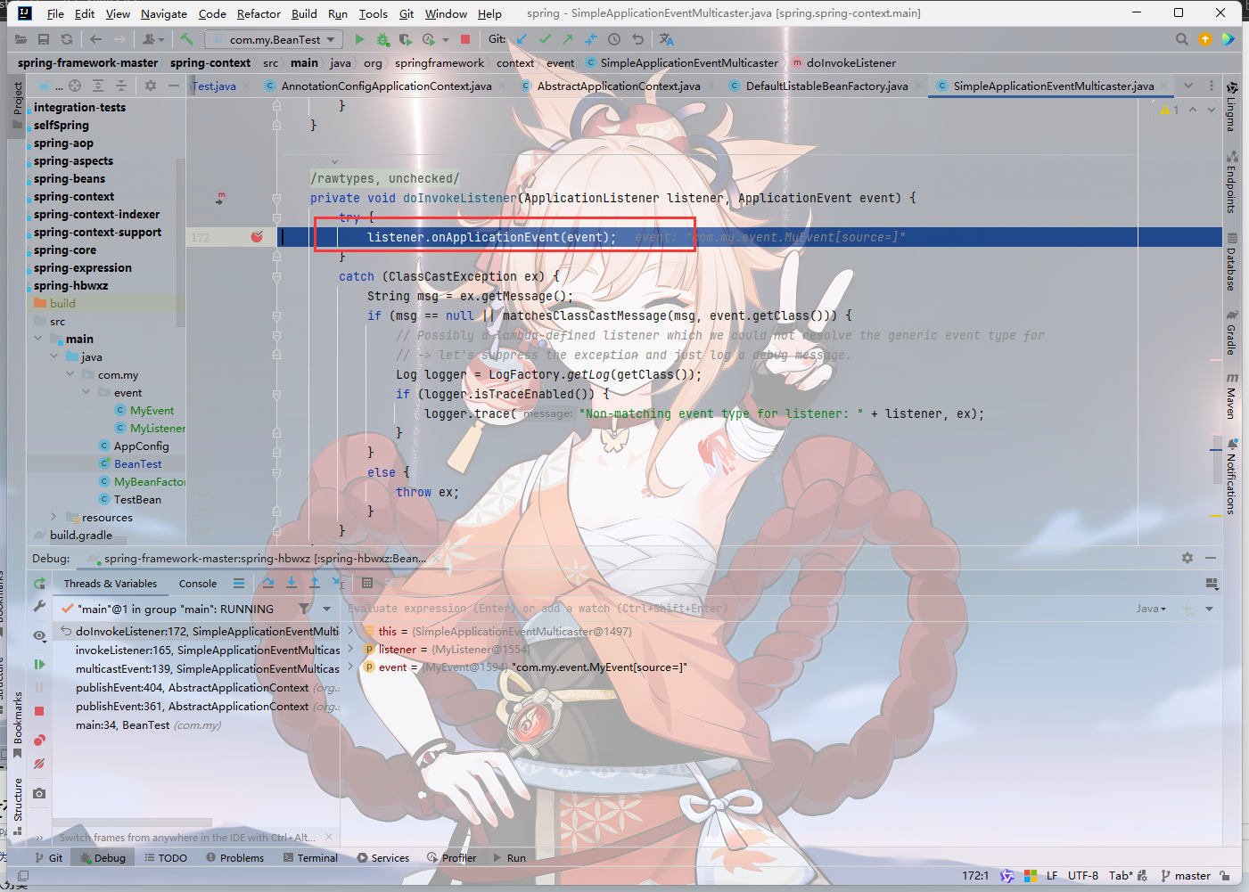Click the master git branch widget
Image resolution: width=1249 pixels, height=892 pixels.
pos(1186,875)
